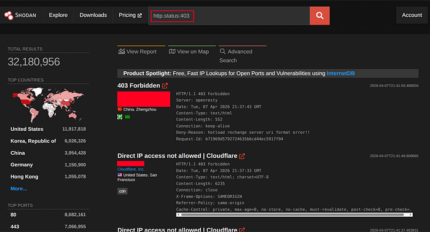
Task: Click the Server: openresty line
Action: click(x=197, y=100)
